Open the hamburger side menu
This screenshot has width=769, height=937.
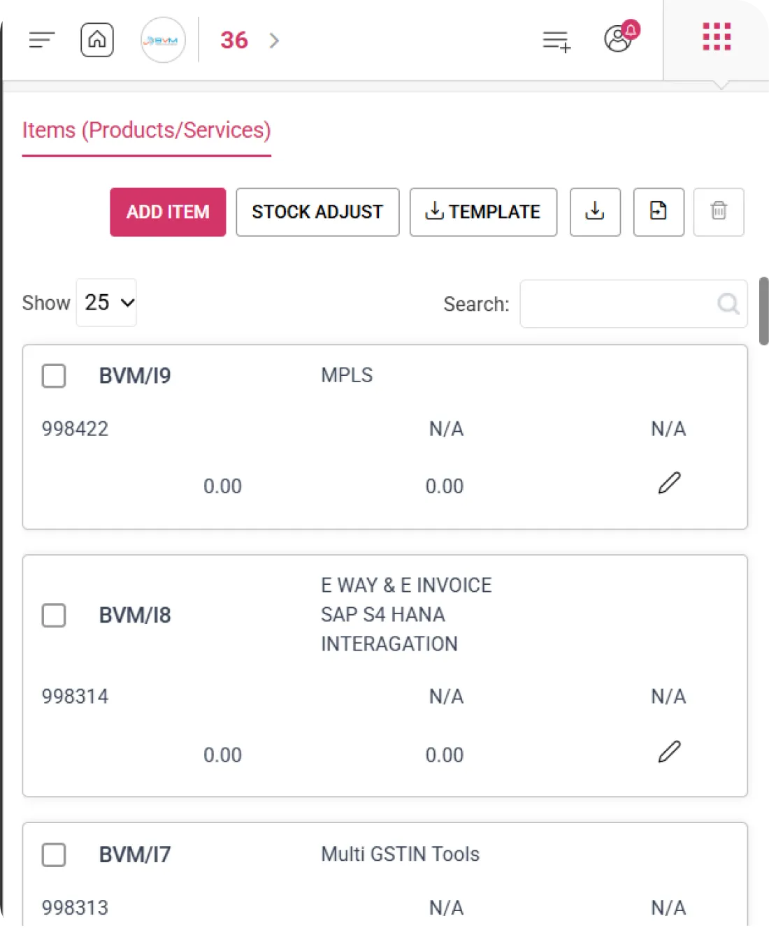point(42,41)
